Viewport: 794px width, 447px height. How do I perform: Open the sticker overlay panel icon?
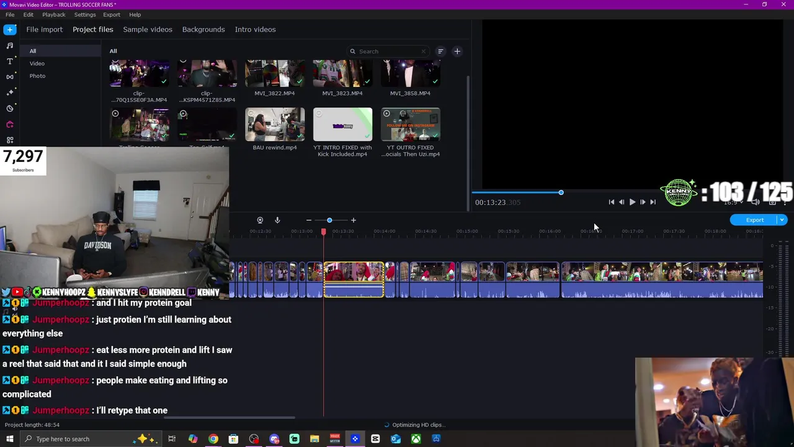10,108
